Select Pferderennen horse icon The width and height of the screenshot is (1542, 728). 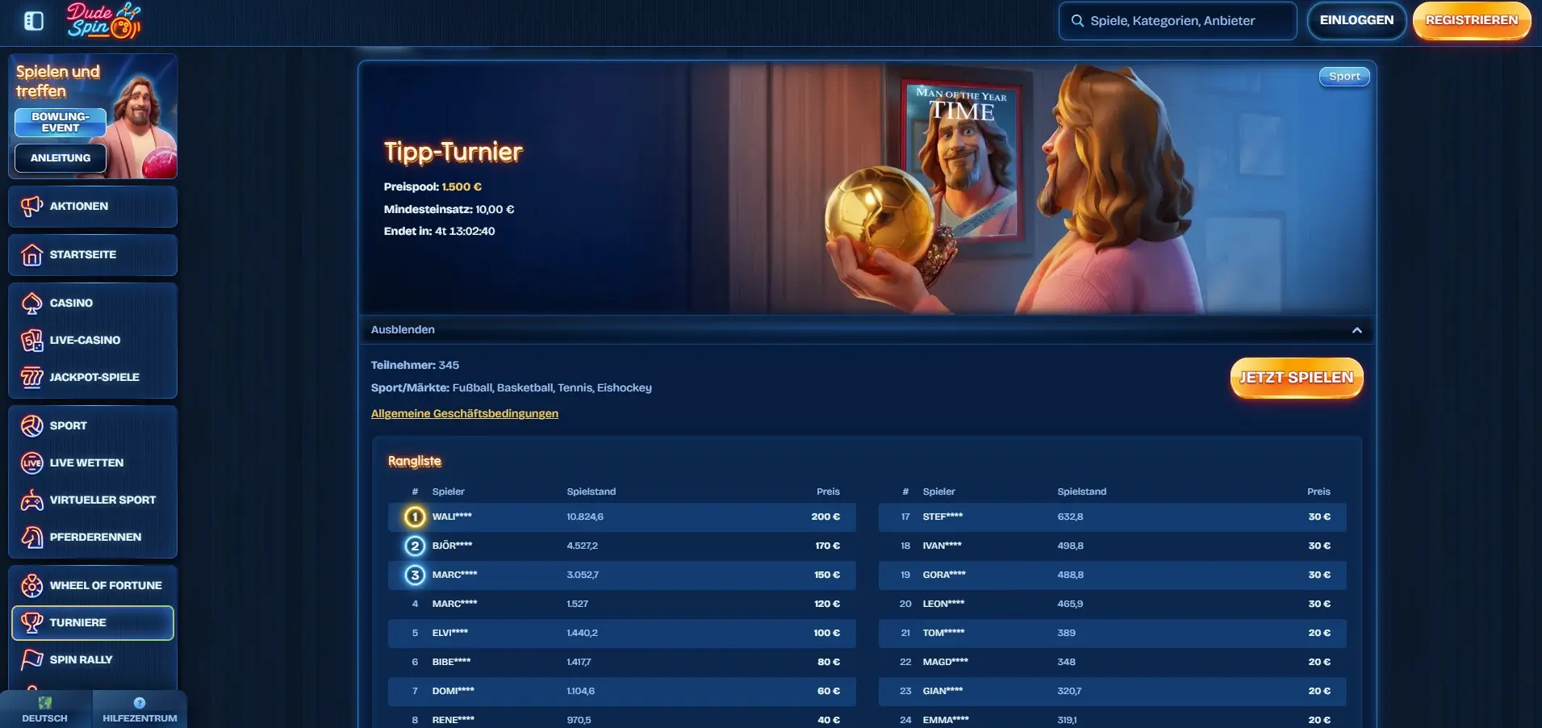(31, 538)
